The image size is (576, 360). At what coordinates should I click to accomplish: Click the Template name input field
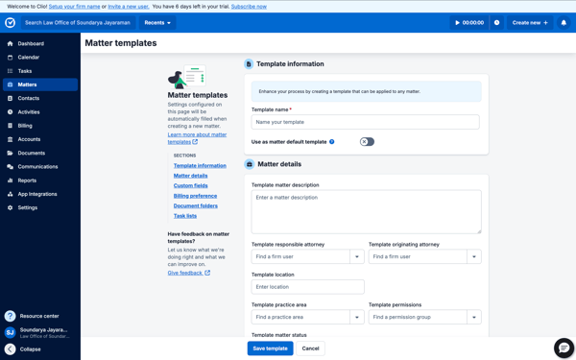click(x=365, y=122)
